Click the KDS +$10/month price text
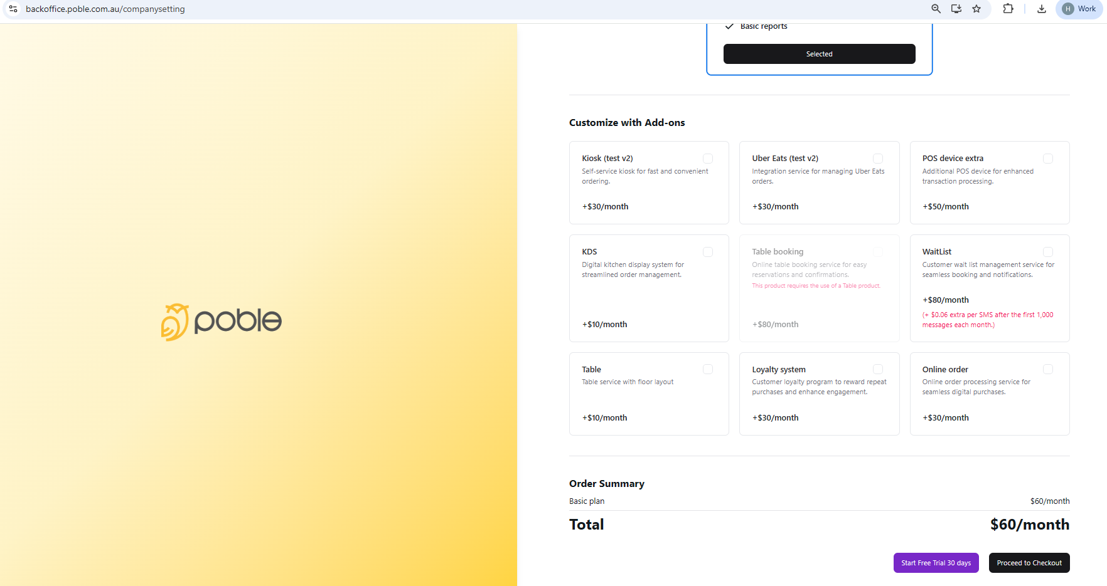Image resolution: width=1107 pixels, height=586 pixels. tap(604, 325)
